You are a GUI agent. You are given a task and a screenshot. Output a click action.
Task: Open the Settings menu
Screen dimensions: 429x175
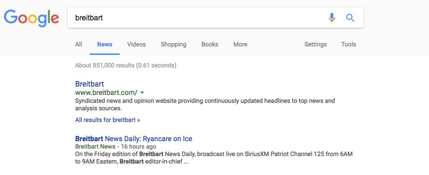(x=316, y=44)
